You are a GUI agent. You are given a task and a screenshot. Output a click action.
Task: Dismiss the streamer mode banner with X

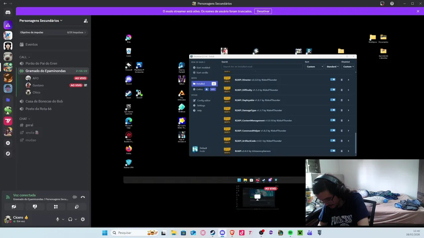click(418, 11)
